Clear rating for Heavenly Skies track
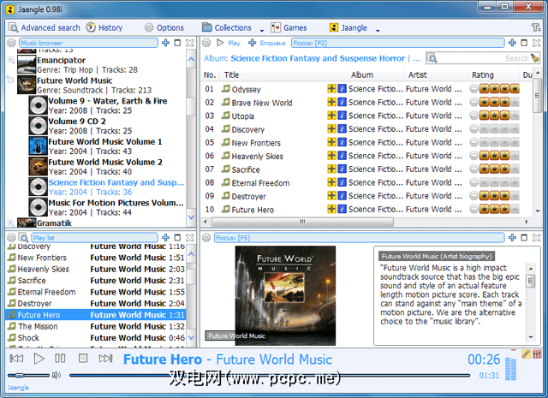 [x=474, y=156]
